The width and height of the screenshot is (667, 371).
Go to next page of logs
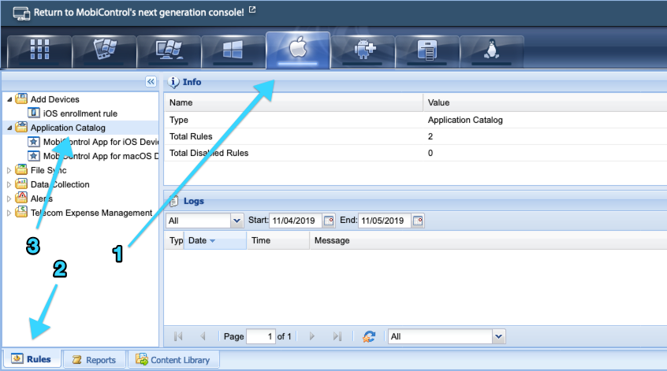click(311, 336)
